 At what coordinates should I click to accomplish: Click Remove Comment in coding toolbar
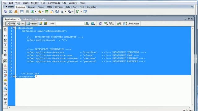pyautogui.click(x=5, y=76)
